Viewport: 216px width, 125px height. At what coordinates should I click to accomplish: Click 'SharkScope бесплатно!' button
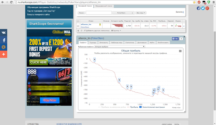[x=49, y=24]
